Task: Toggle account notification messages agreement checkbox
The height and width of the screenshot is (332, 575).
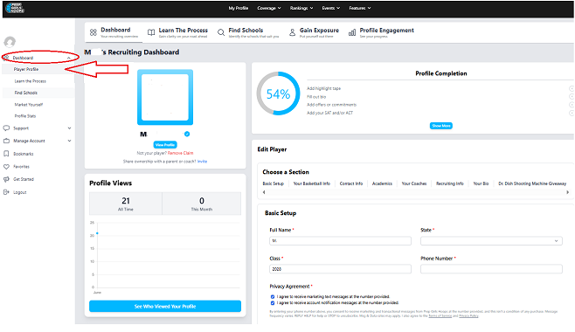Action: point(273,303)
